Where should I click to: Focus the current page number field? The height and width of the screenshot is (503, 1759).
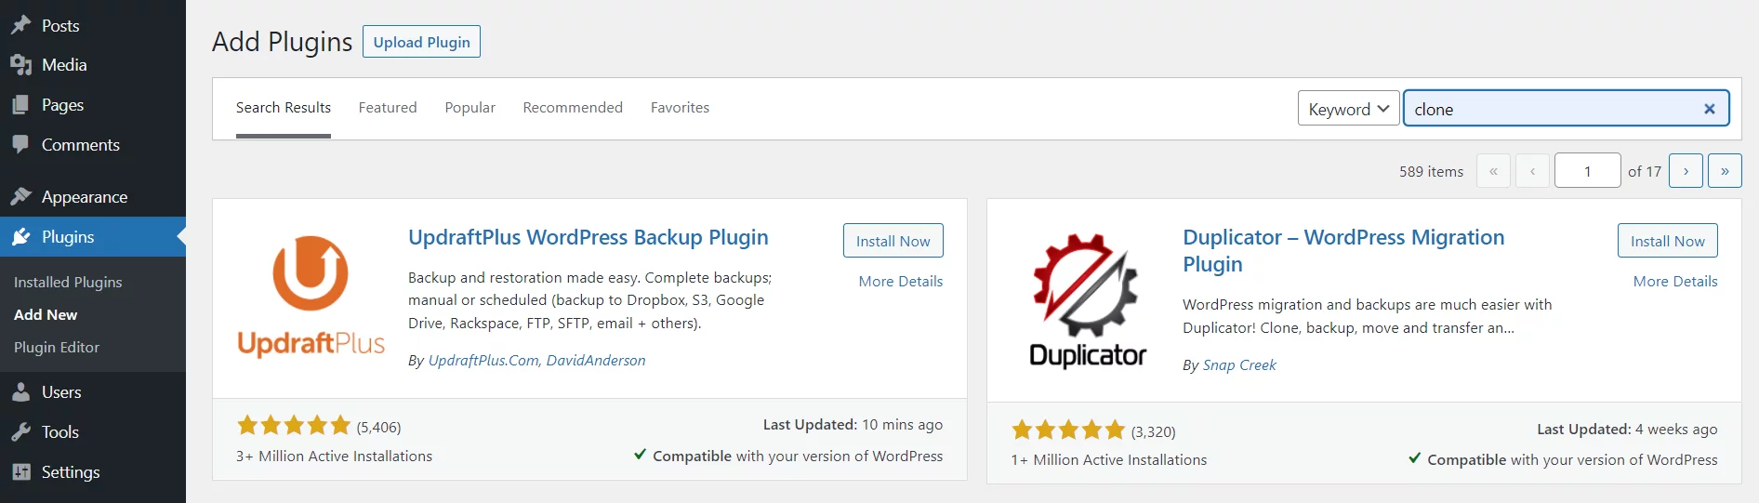point(1588,171)
